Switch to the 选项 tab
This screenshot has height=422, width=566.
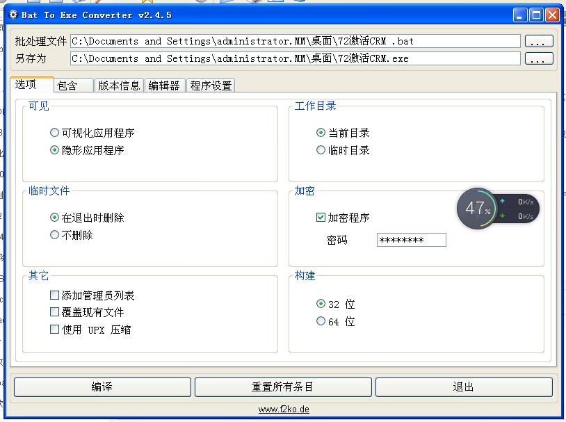32,85
